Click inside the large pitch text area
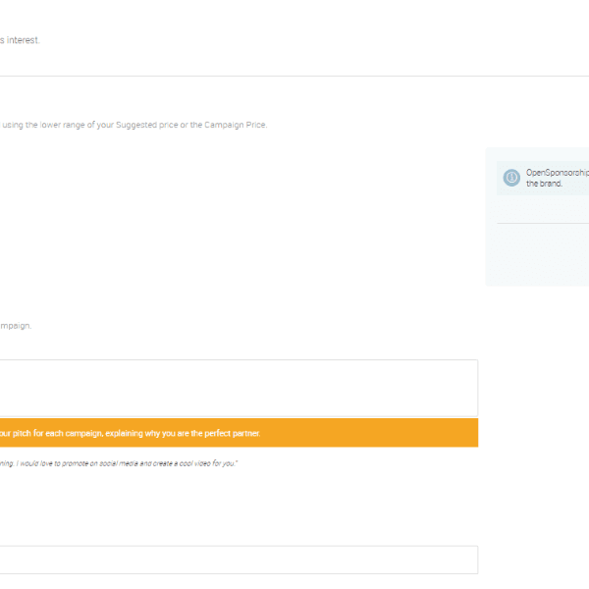Screen dimensions: 589x589 coord(236,388)
